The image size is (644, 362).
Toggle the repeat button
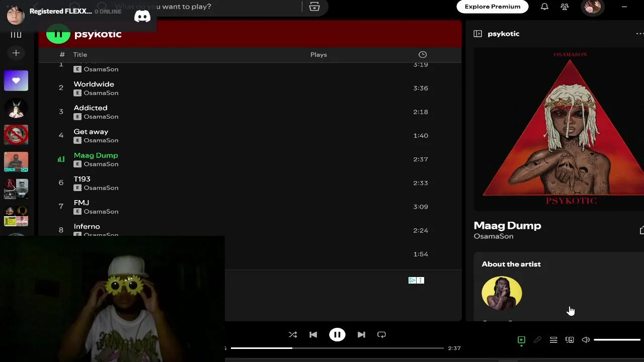381,335
